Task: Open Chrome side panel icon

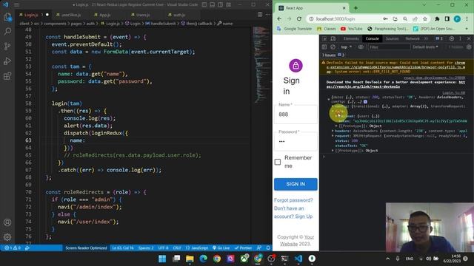Action: [x=447, y=18]
